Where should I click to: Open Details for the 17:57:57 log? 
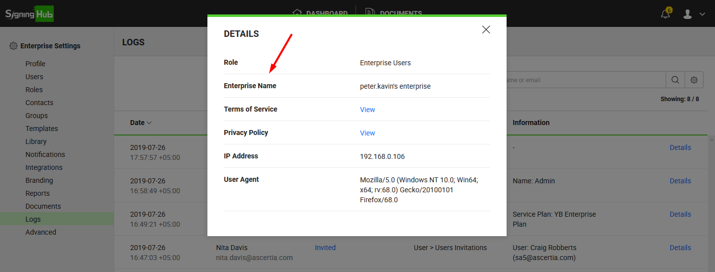click(x=680, y=147)
